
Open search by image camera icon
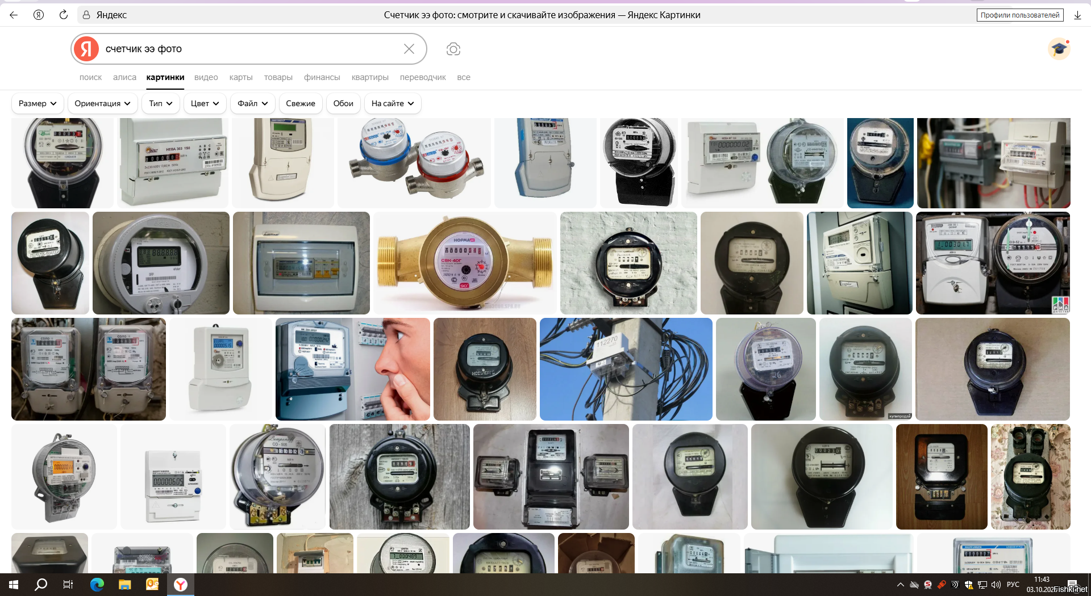click(x=453, y=49)
